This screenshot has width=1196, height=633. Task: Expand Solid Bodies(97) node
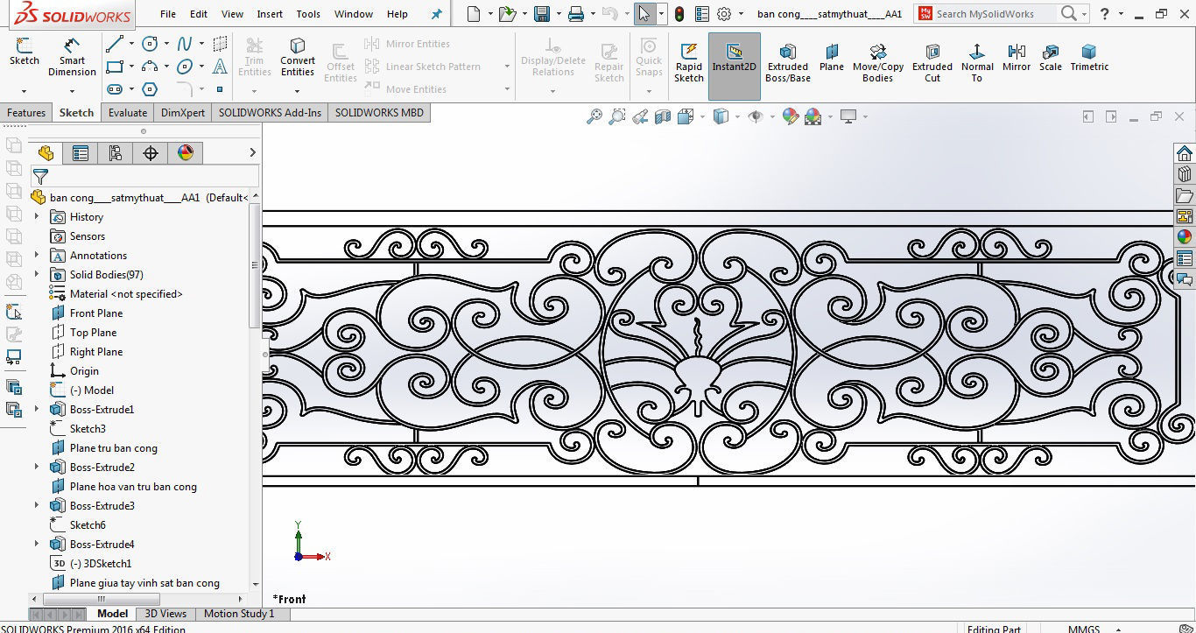[x=37, y=274]
